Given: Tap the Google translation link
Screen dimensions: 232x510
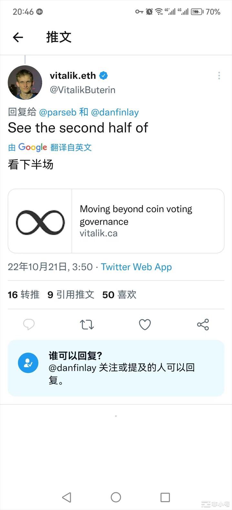Looking at the screenshot, I should (50, 147).
